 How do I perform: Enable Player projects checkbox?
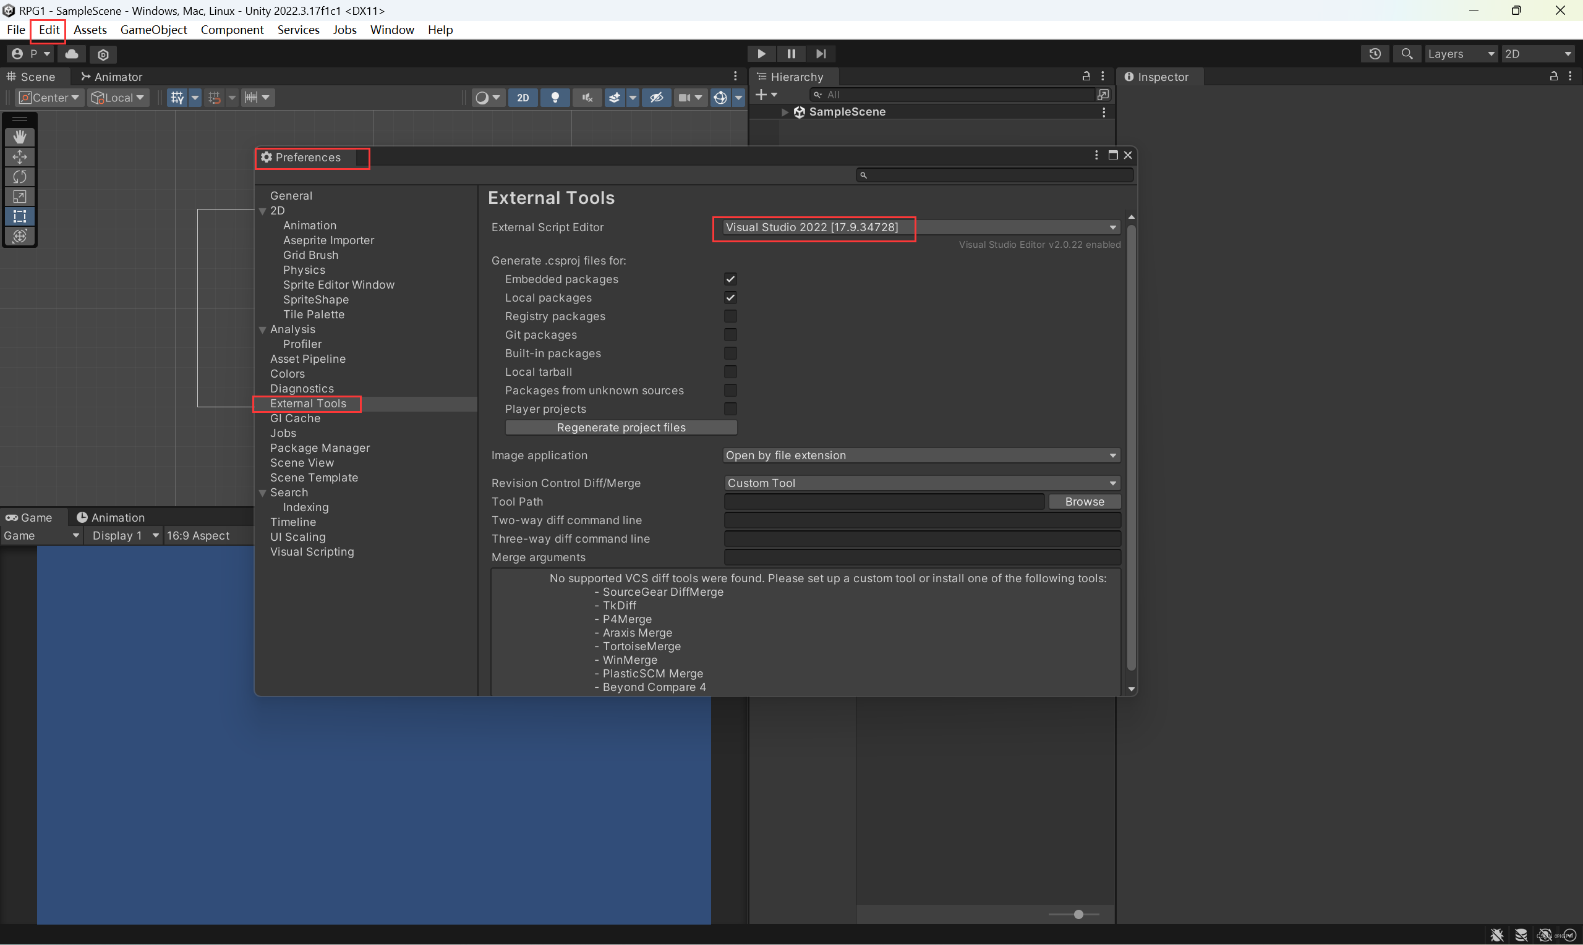coord(730,409)
